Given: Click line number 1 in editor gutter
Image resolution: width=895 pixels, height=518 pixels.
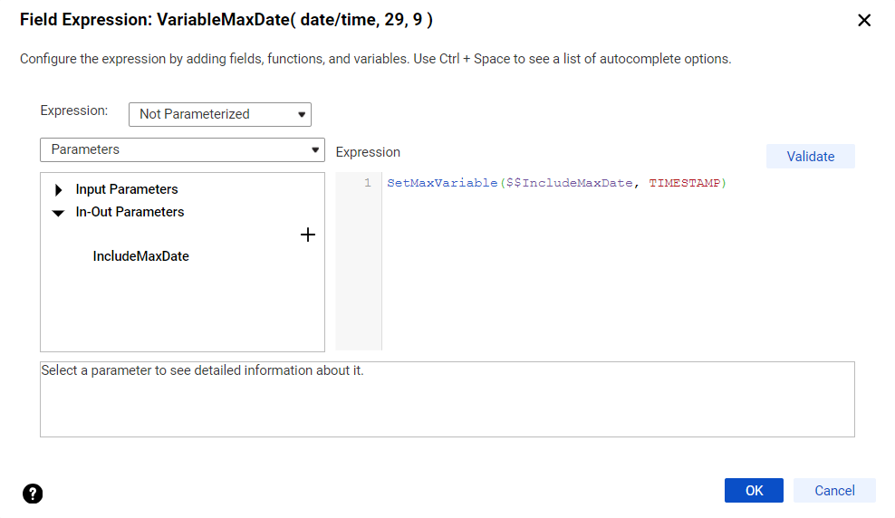Looking at the screenshot, I should 368,183.
